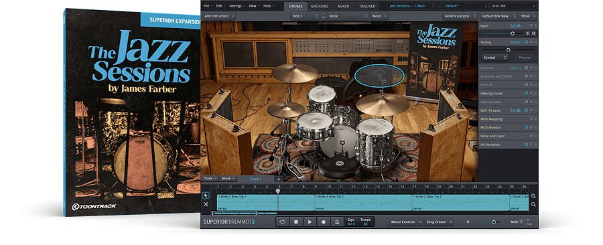
Task: Click the Process button
Action: 525,58
